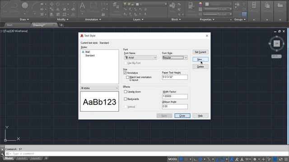Image resolution: width=289 pixels, height=162 pixels.
Task: Click the Delete style button
Action: click(200, 67)
